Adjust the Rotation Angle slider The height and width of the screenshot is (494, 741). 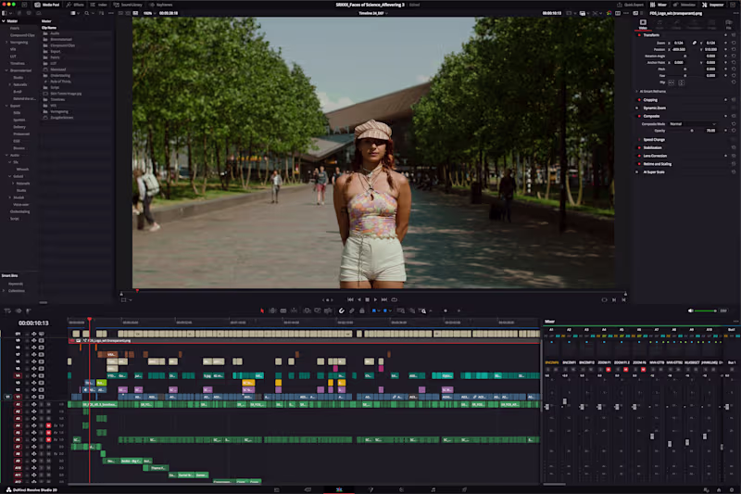(684, 56)
